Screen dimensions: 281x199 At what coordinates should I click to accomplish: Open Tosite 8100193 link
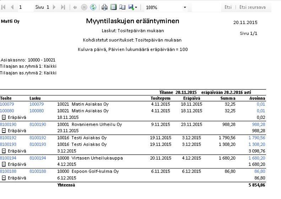tap(8, 144)
